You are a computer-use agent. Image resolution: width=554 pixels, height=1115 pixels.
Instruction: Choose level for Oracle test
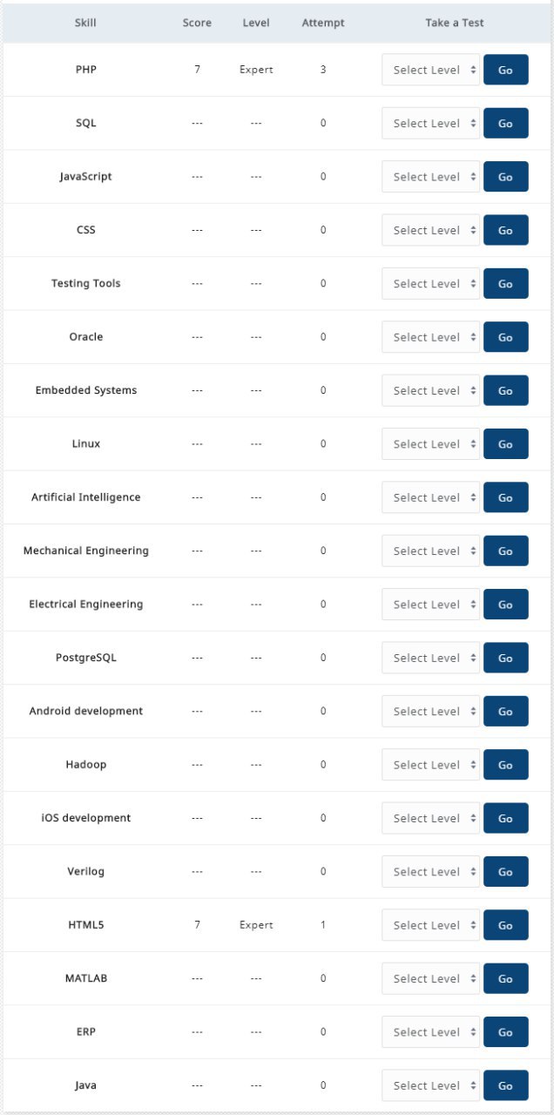[431, 337]
